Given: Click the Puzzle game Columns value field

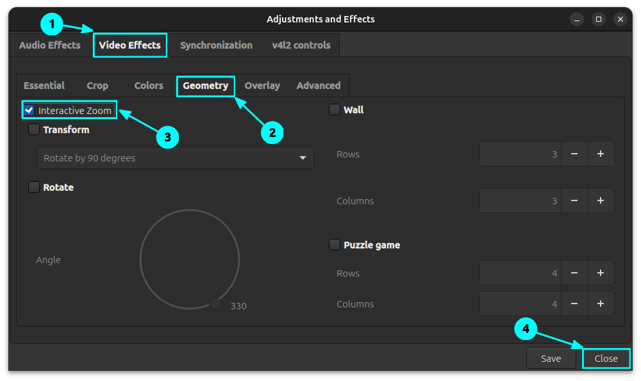Looking at the screenshot, I should point(520,304).
